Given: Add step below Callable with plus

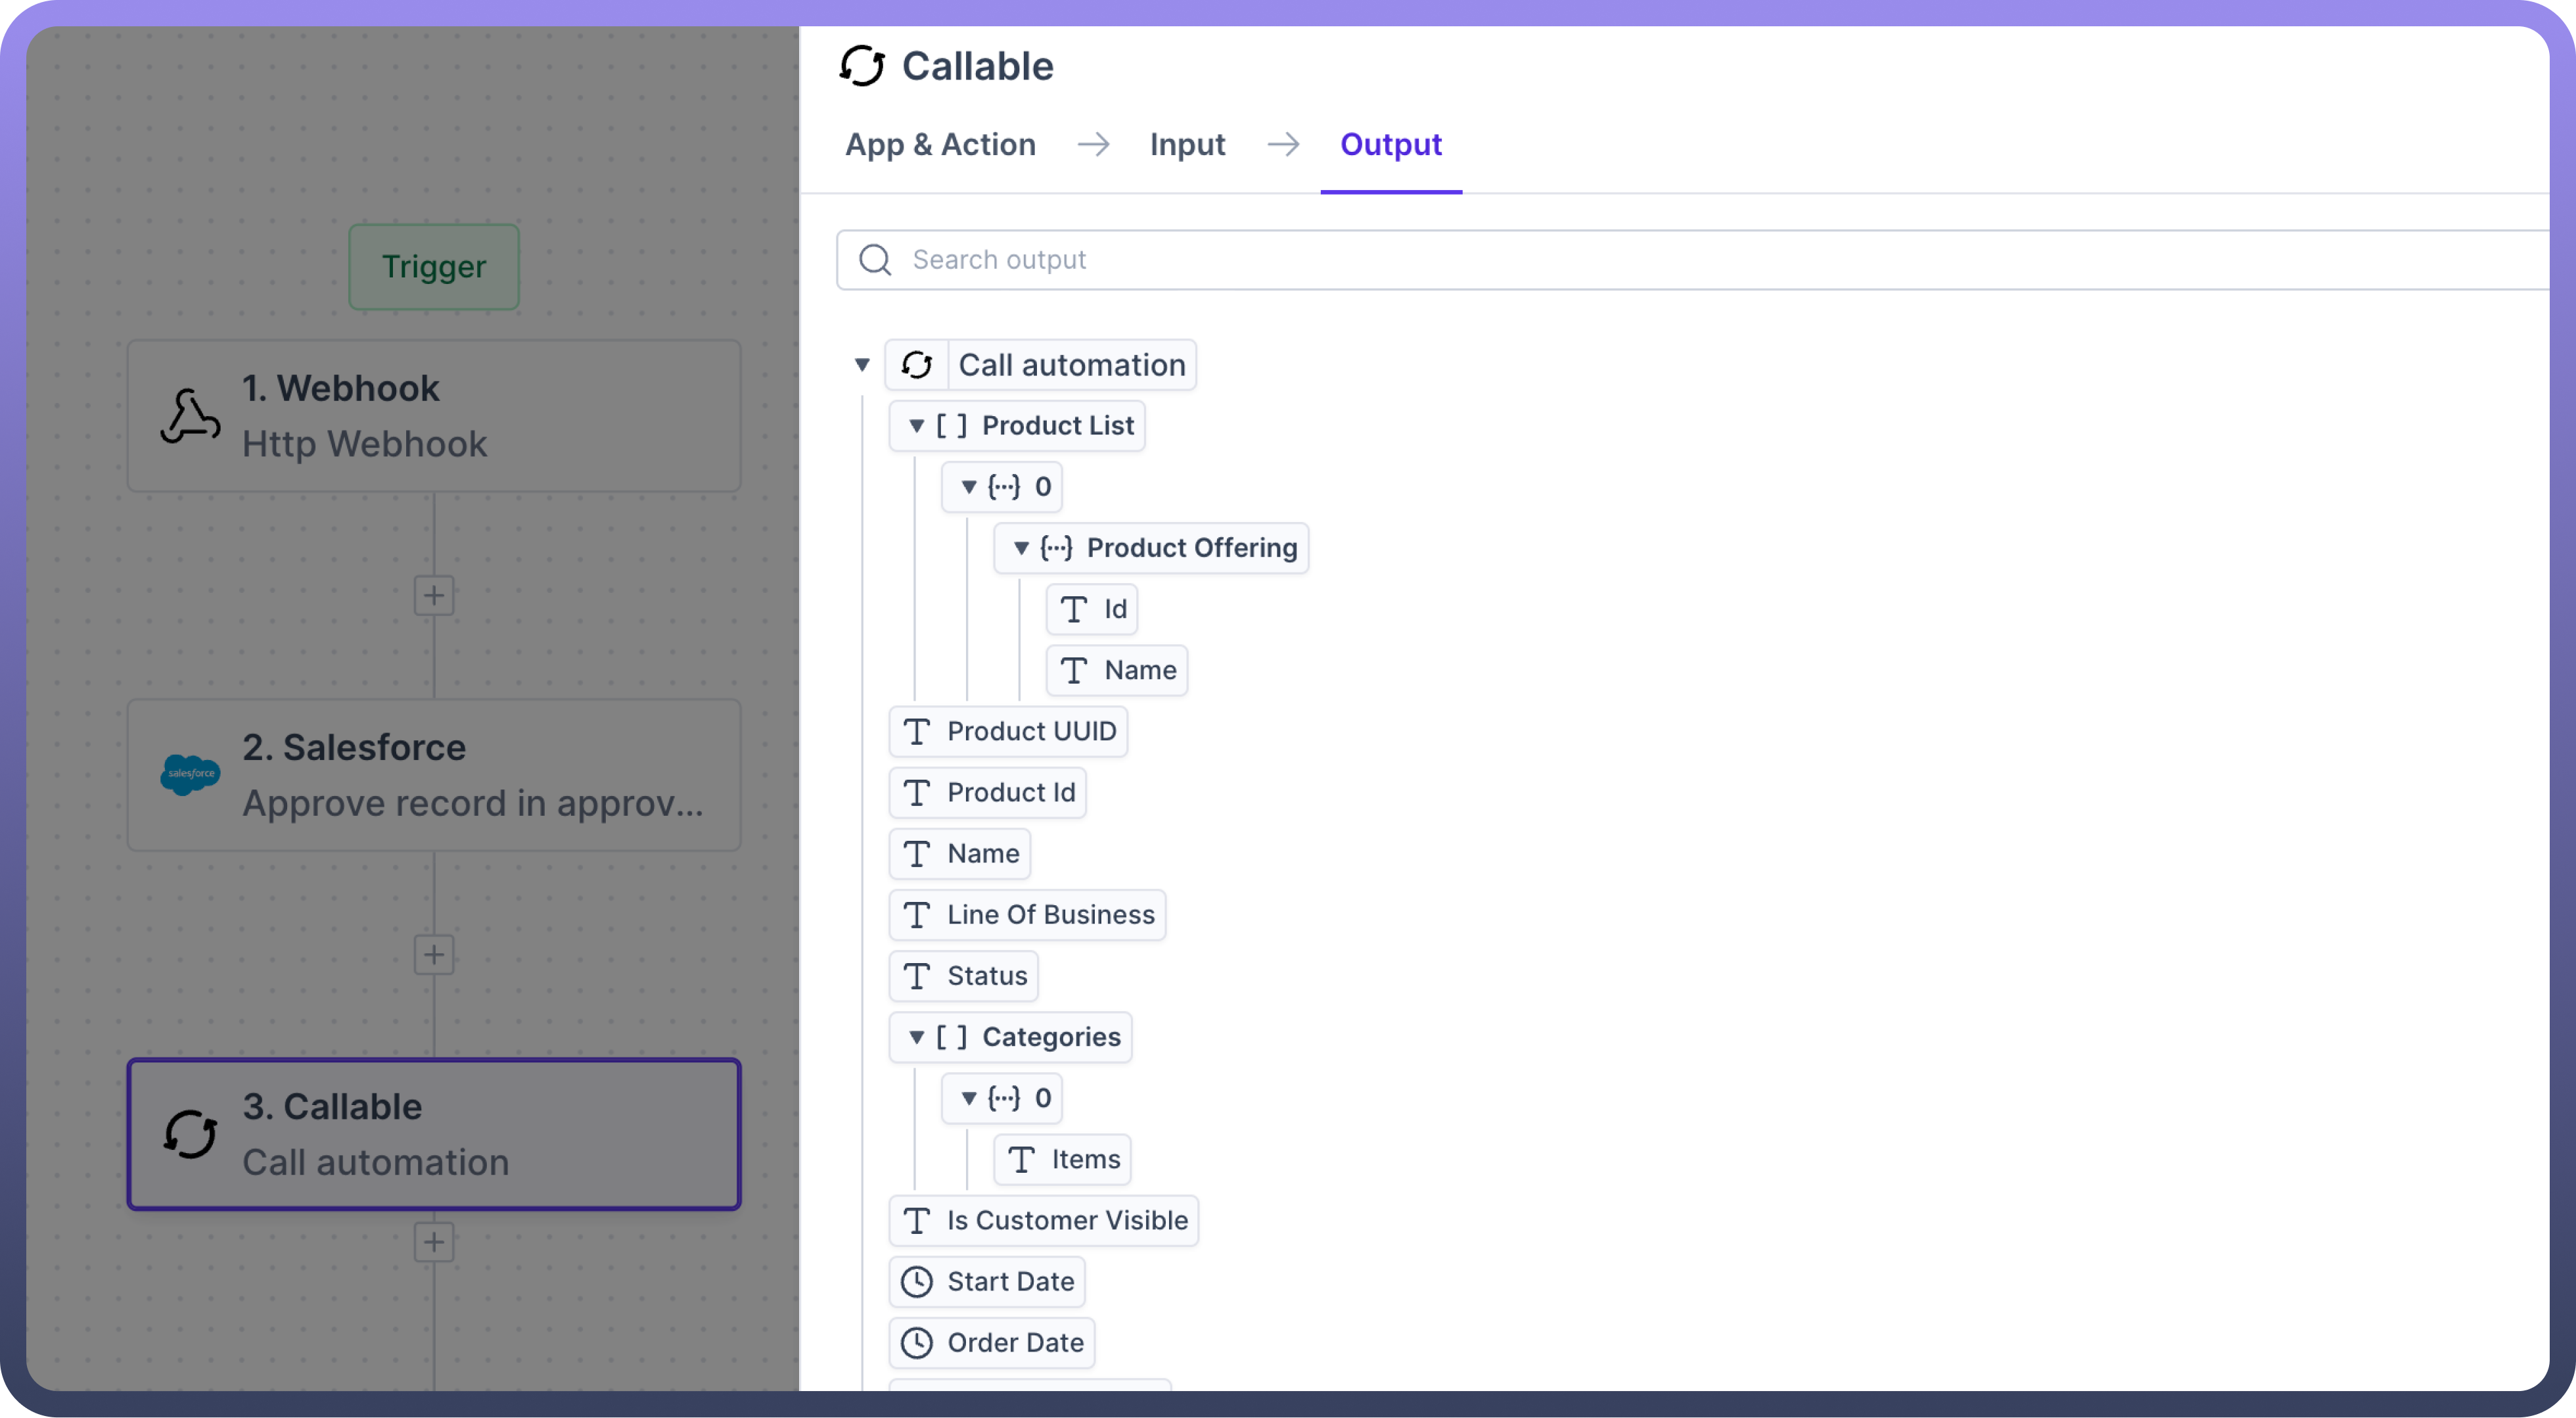Looking at the screenshot, I should [x=434, y=1243].
